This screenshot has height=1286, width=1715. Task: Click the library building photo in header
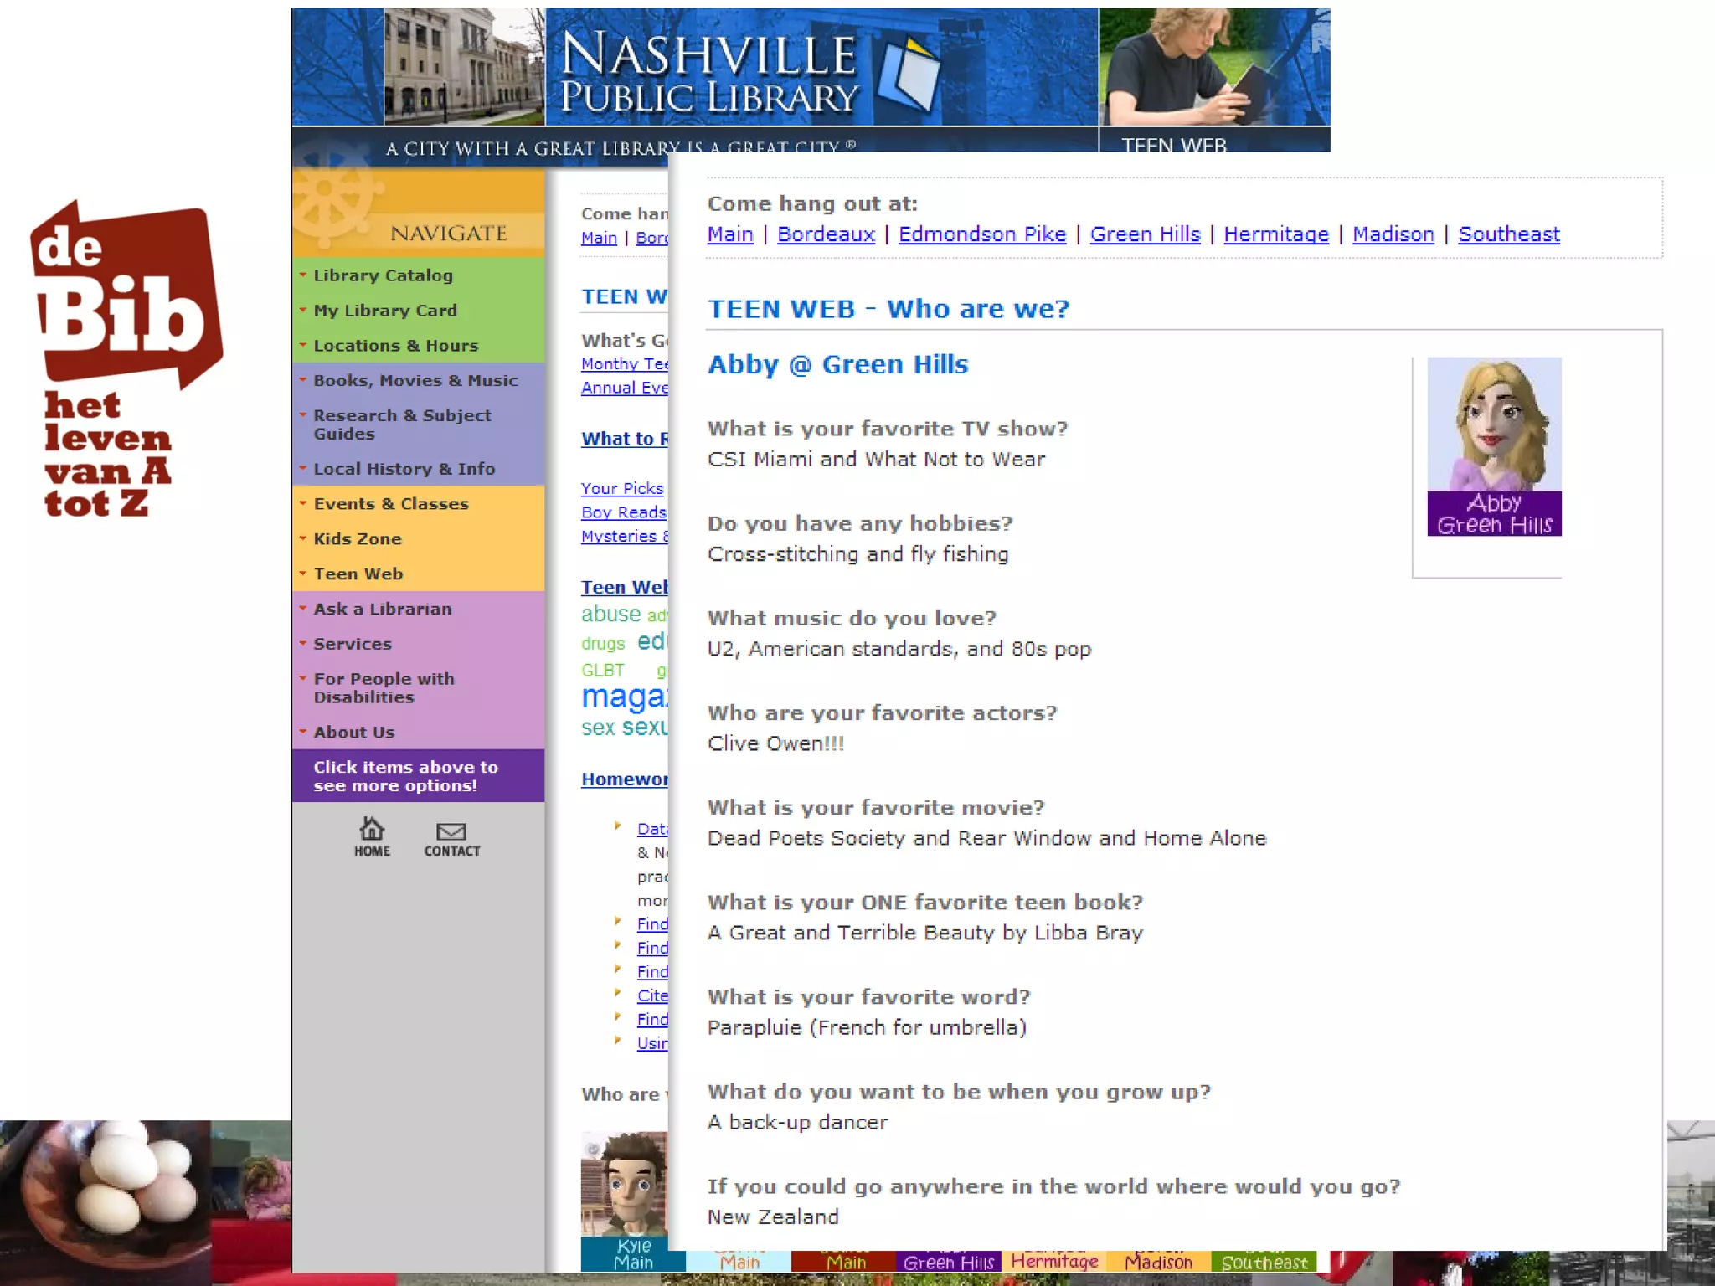[465, 67]
